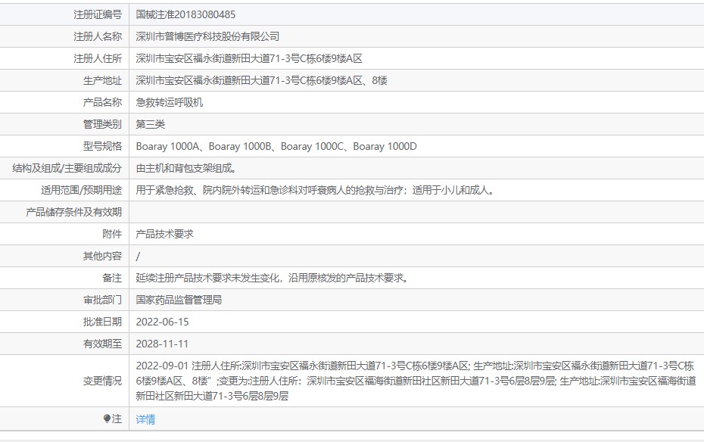Screen dimensions: 704x442
Task: Click the bulb icon beside 注
Action: point(107,419)
